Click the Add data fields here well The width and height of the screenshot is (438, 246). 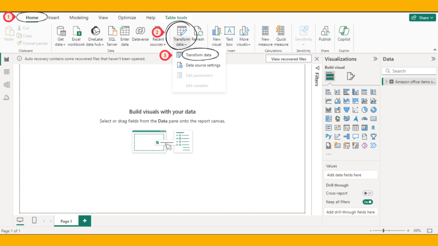(x=351, y=175)
